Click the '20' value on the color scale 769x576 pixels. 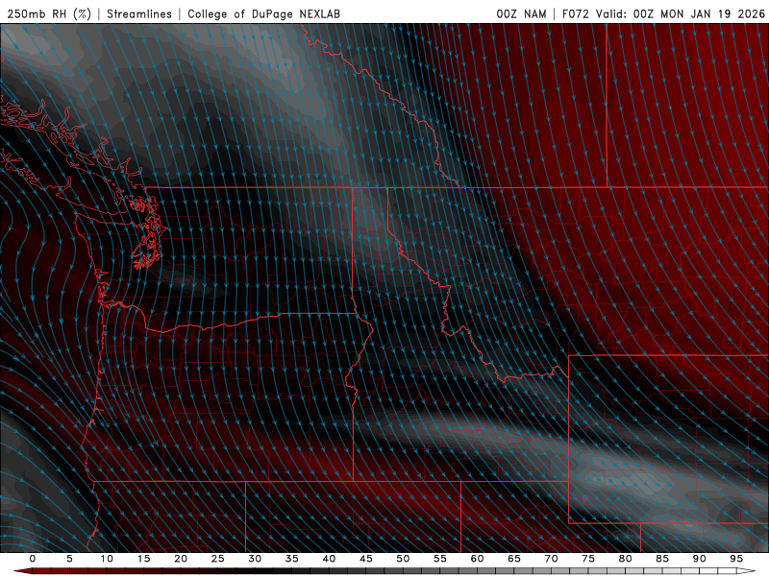[181, 559]
